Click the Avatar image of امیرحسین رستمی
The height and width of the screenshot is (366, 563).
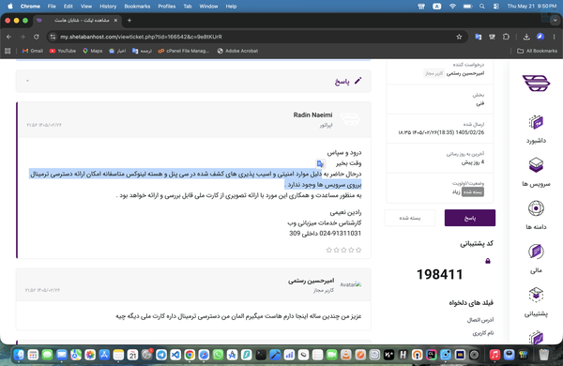click(350, 284)
